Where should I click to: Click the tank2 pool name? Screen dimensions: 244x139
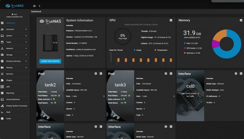50,85
